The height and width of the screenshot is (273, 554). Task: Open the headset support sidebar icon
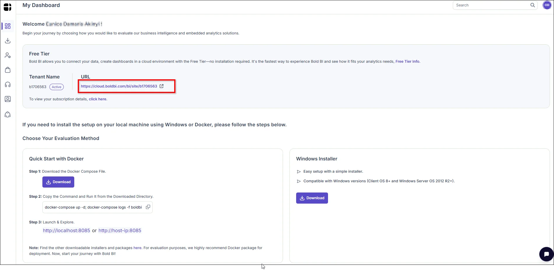8,85
